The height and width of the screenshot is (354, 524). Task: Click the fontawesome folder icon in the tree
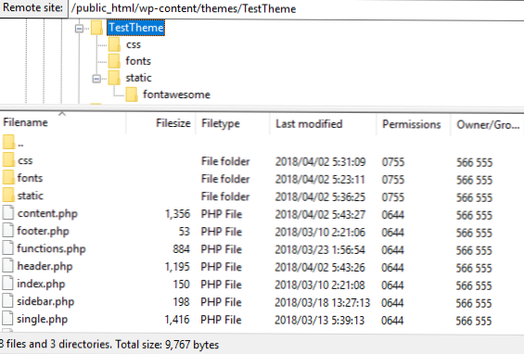[x=132, y=95]
